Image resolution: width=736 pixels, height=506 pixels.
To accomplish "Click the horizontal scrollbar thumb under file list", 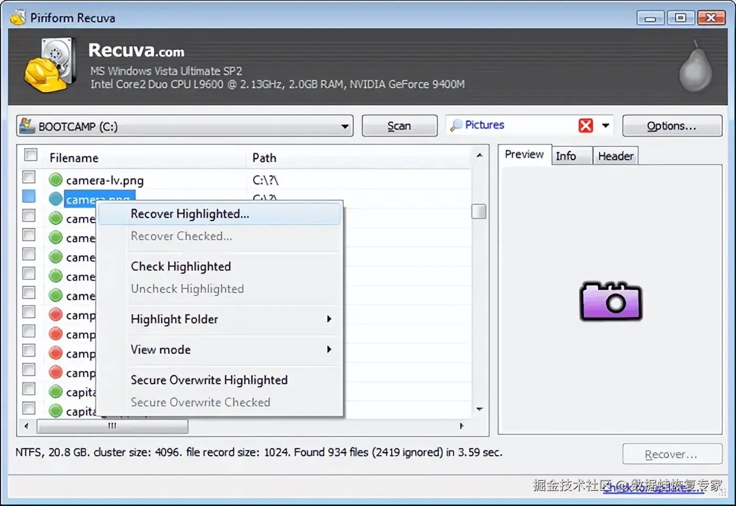I will point(113,426).
